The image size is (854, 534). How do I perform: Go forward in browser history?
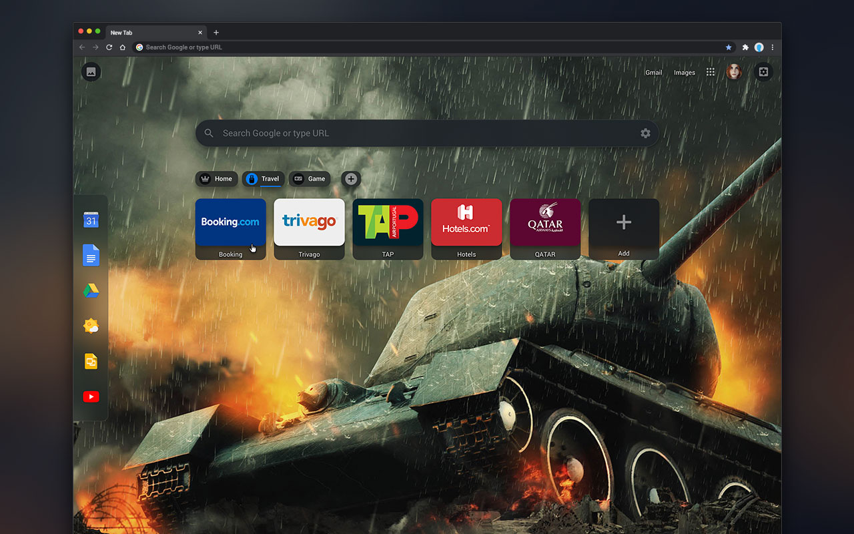[x=95, y=47]
